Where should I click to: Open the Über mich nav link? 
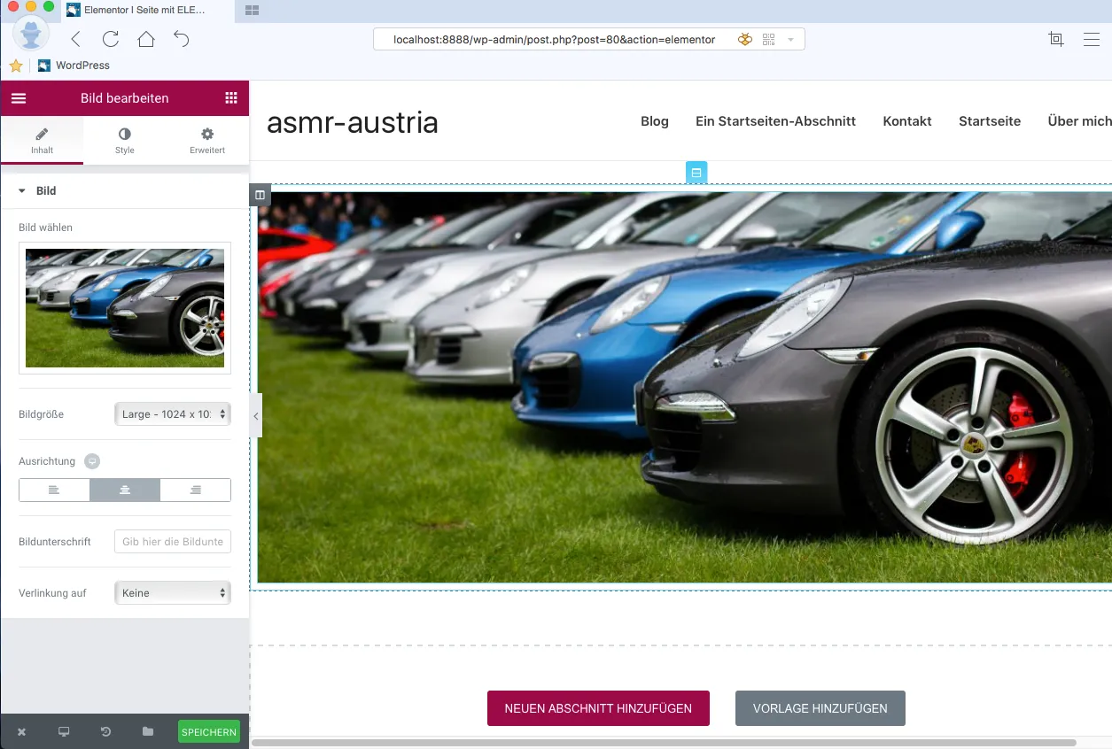click(1079, 121)
